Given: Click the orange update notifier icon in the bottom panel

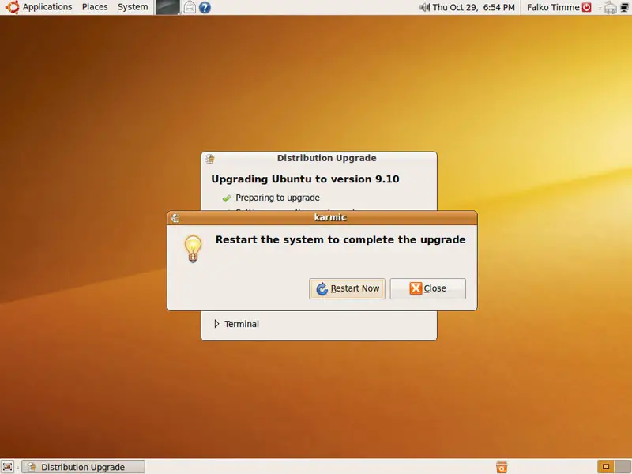Looking at the screenshot, I should pyautogui.click(x=502, y=467).
